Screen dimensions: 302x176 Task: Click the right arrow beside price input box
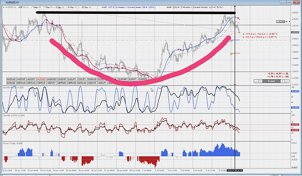[289, 22]
